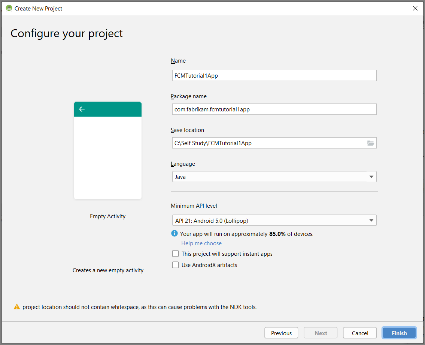Click the Android Studio logo in the title bar

(8, 8)
